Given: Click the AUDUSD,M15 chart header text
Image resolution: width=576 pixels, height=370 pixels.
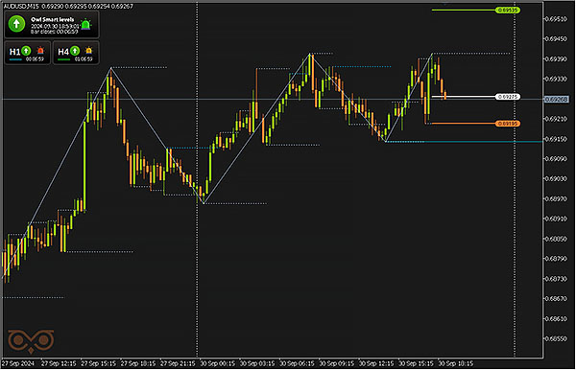Looking at the screenshot, I should pos(21,7).
